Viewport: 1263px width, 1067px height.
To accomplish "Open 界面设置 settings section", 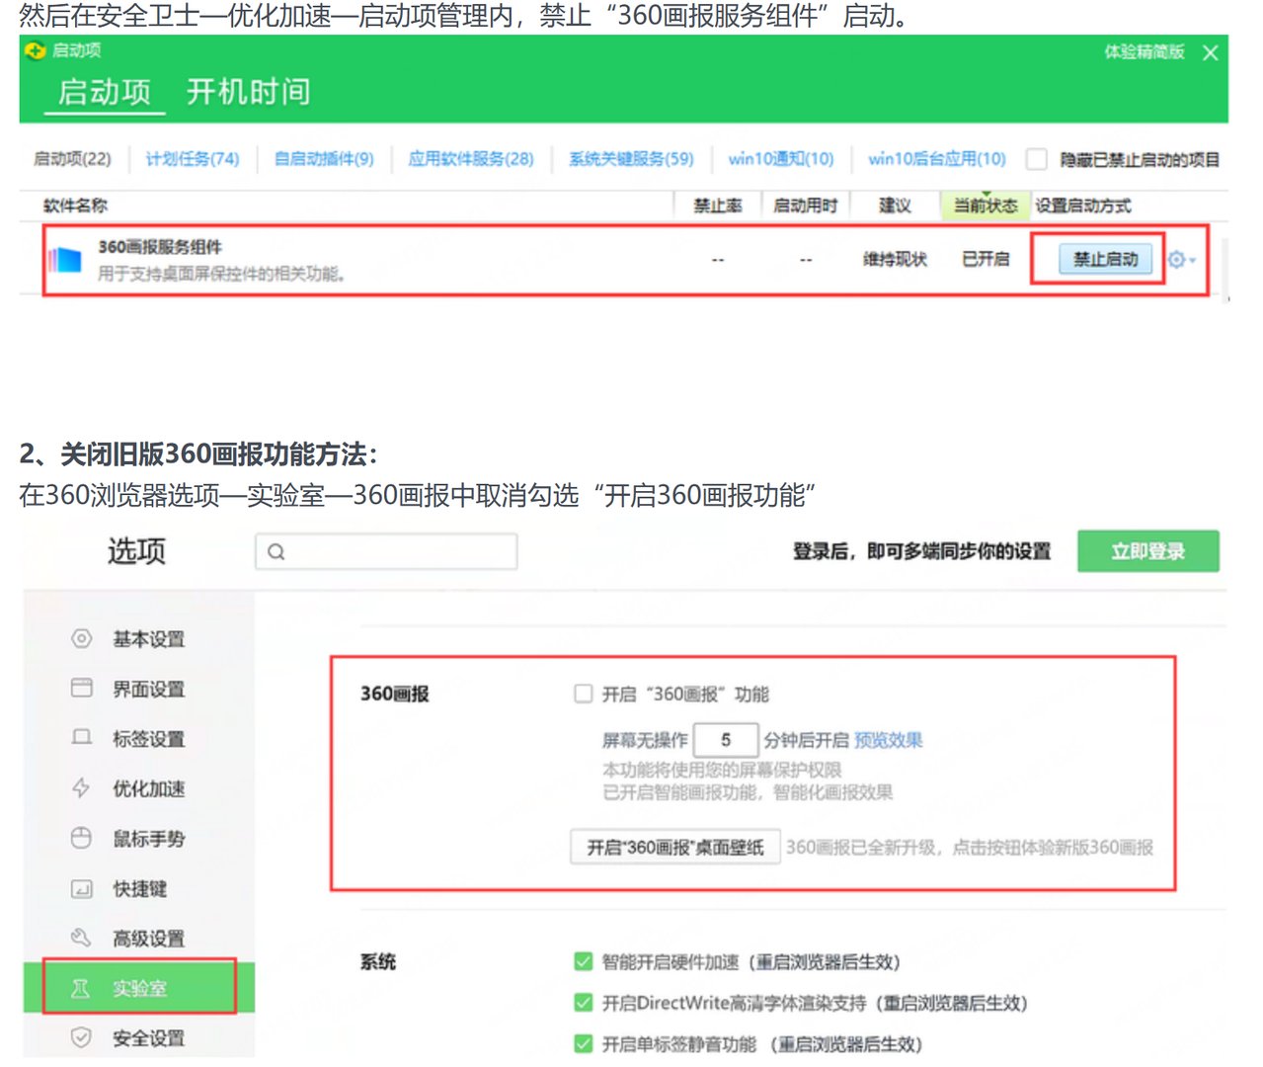I will click(x=148, y=690).
